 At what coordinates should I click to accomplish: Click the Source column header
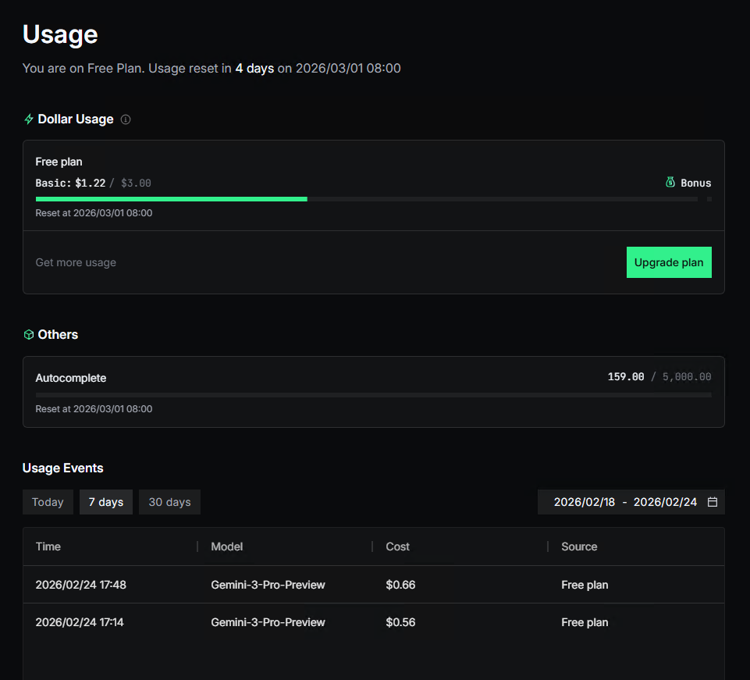click(579, 546)
